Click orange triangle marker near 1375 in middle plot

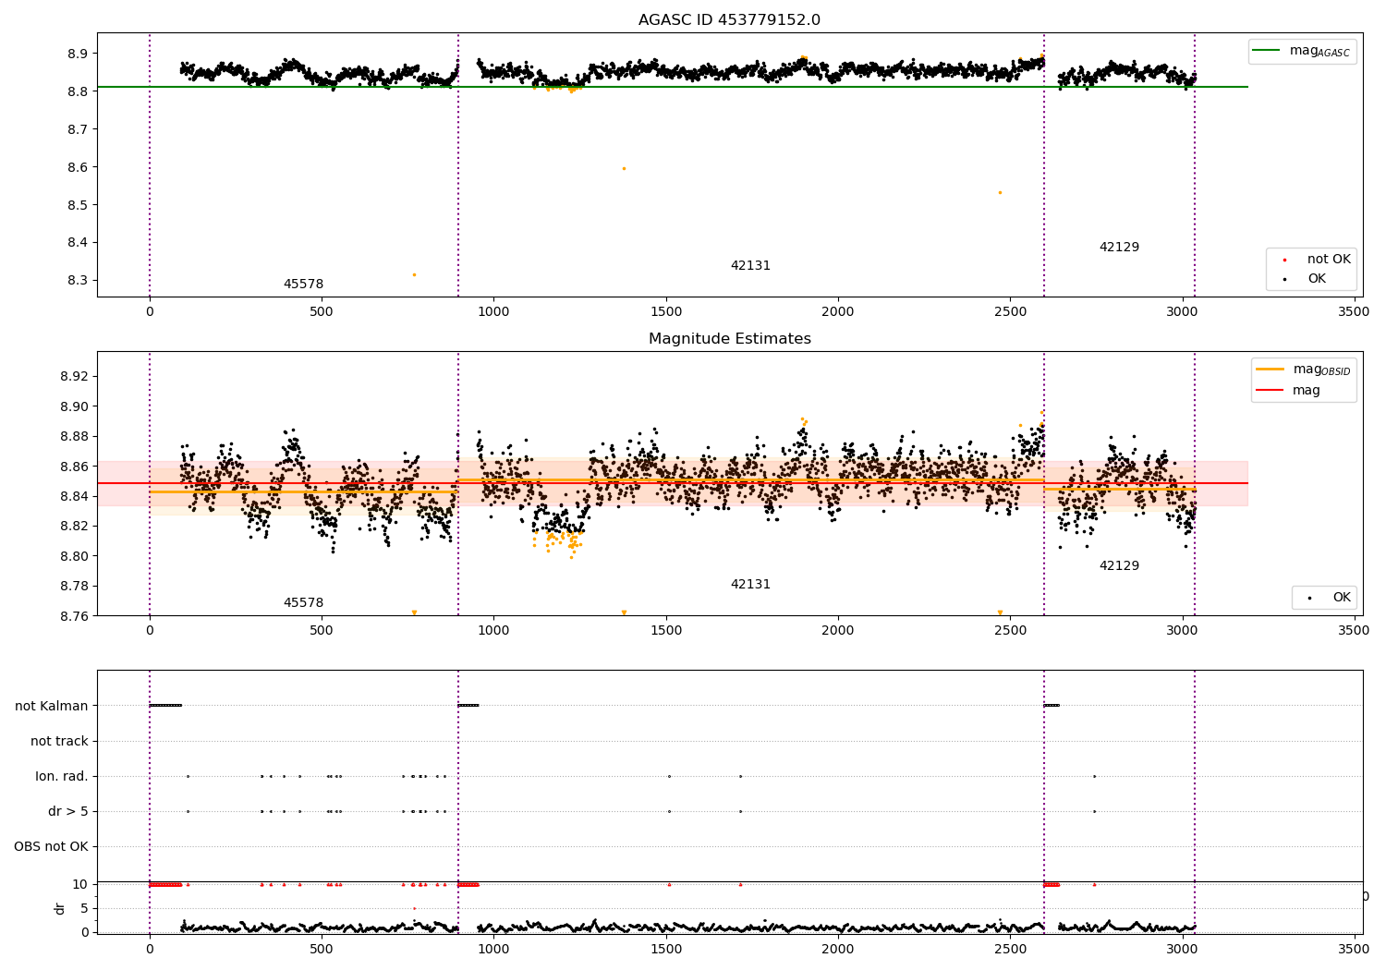(624, 612)
